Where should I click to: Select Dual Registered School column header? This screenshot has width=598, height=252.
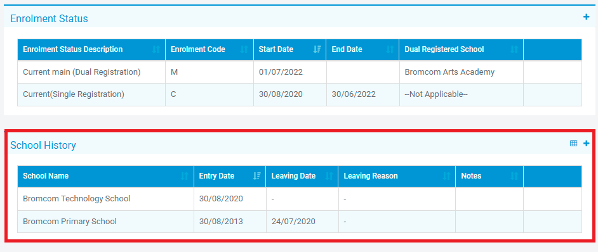pos(461,49)
